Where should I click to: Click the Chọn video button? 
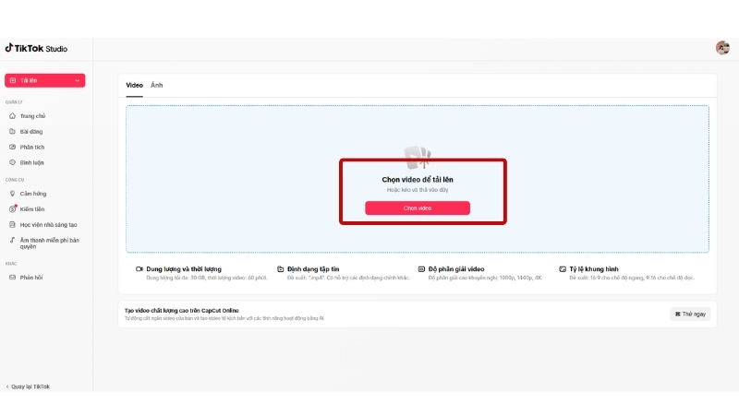[x=418, y=208]
